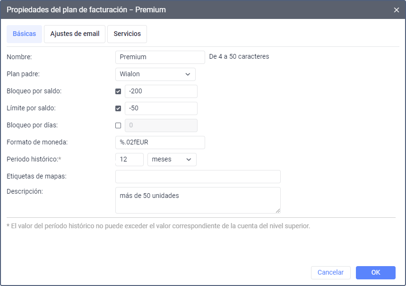The image size is (406, 286).
Task: Click the Descripción textarea resize handle
Action: click(x=278, y=211)
